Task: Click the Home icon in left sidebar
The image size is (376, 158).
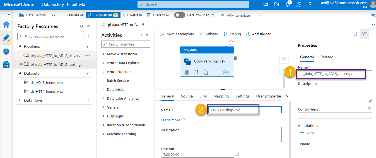Action: click(6, 24)
